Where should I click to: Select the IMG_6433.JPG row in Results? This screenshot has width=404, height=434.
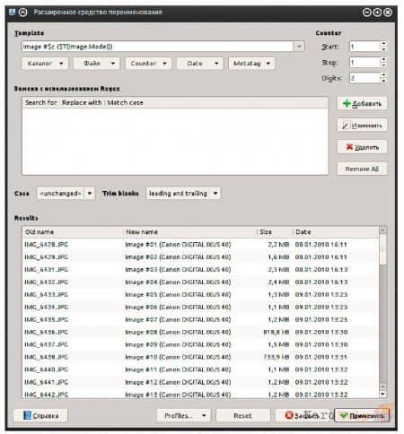coord(200,294)
